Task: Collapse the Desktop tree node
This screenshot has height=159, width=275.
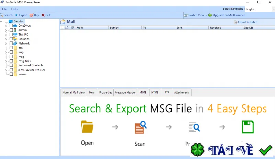Action: [1, 21]
